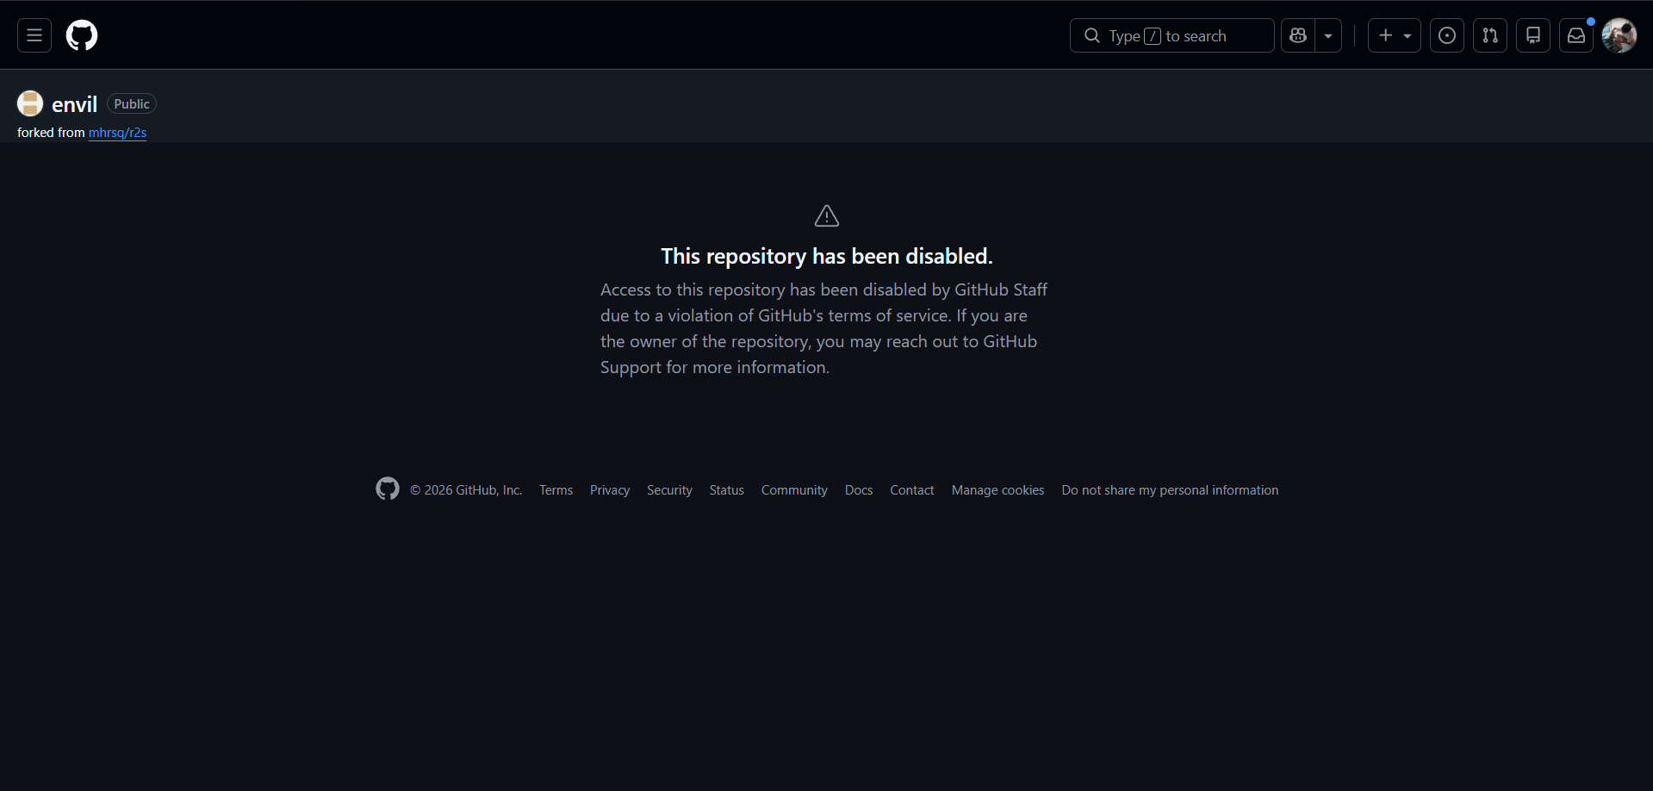Open the parent repository mhrsq/r2s
Screen dimensions: 1653x791
pyautogui.click(x=117, y=133)
